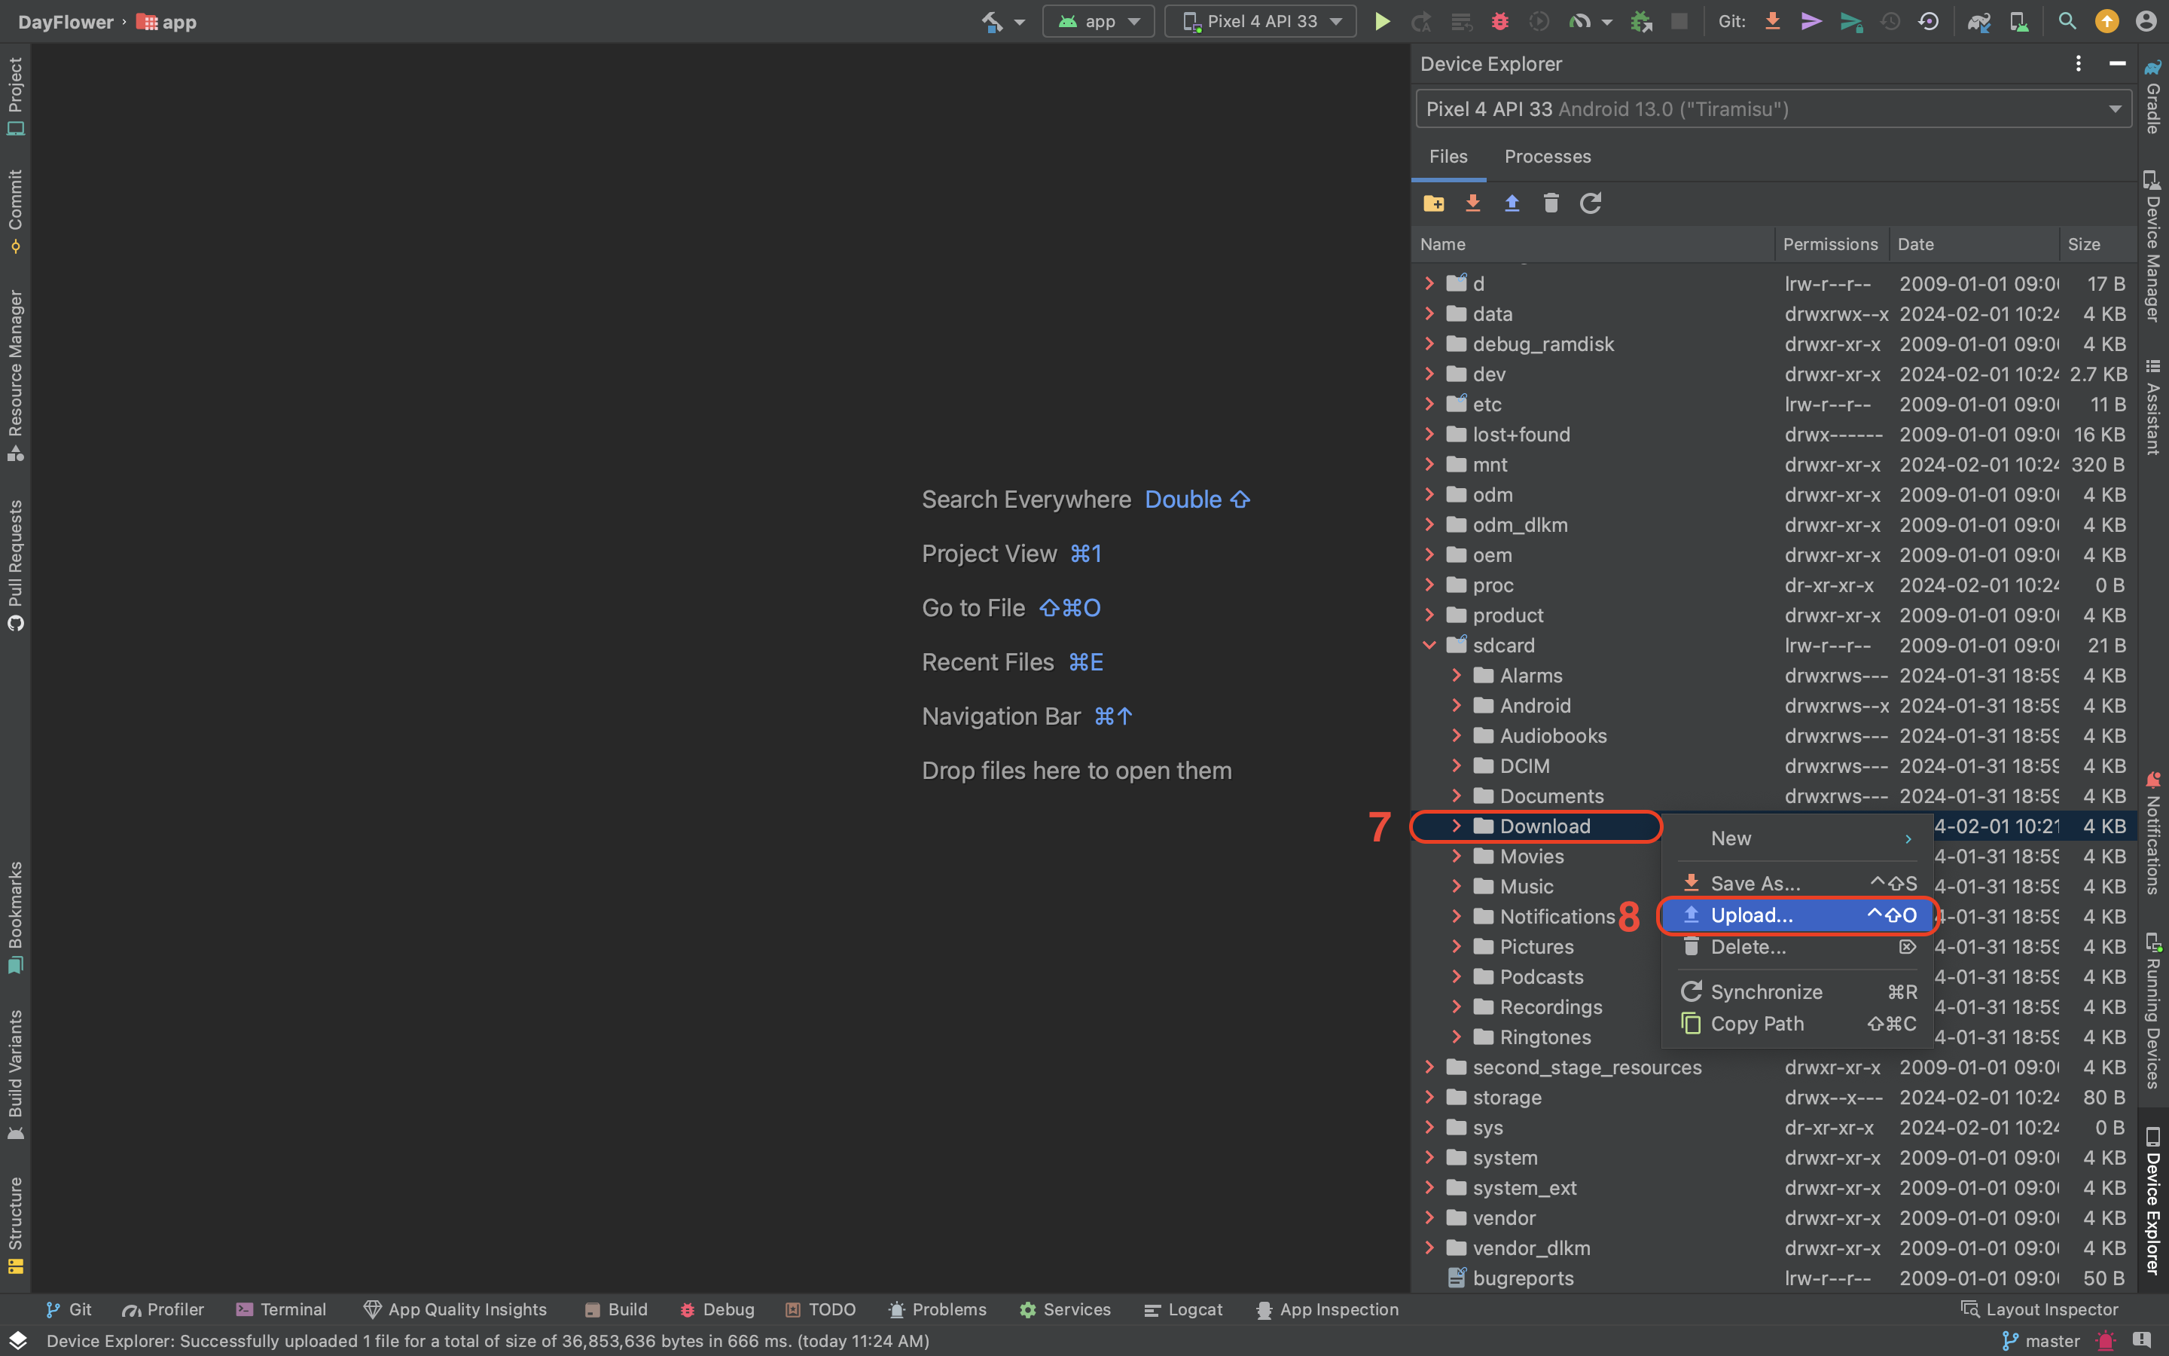
Task: Toggle the Project tool window sidebar
Action: (x=15, y=95)
